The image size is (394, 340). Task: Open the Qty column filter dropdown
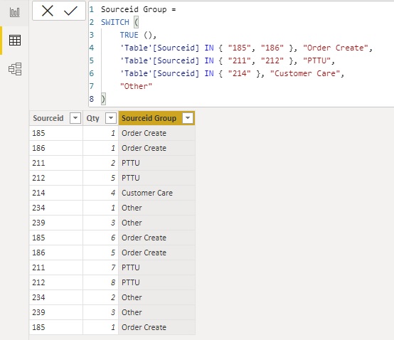(x=111, y=118)
